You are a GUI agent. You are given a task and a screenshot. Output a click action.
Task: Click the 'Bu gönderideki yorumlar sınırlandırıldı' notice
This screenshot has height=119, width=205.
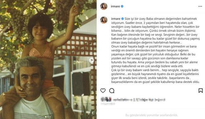151,115
